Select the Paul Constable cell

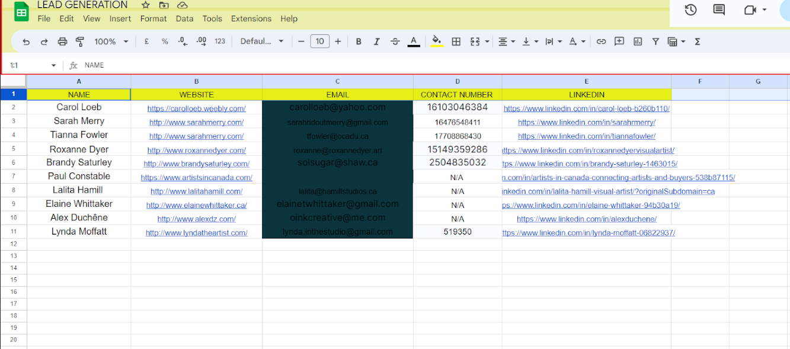click(79, 177)
